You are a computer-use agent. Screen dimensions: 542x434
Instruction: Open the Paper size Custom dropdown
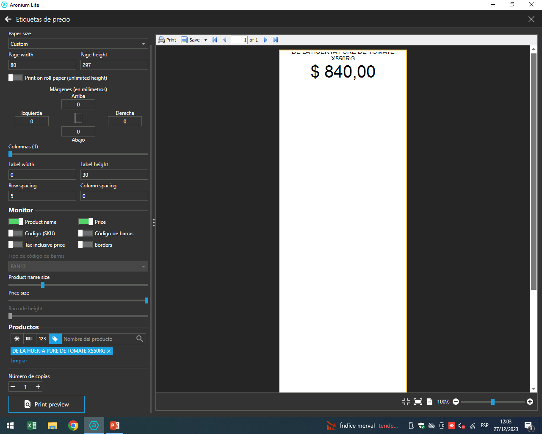78,44
